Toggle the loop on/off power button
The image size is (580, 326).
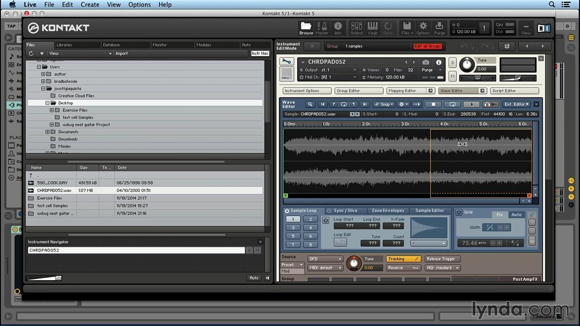(x=326, y=220)
